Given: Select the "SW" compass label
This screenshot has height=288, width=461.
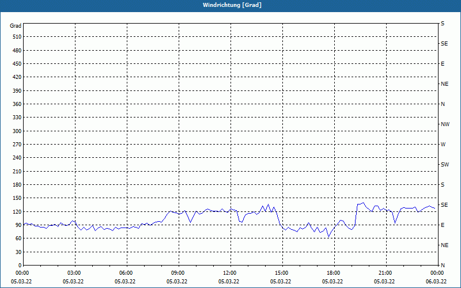Looking at the screenshot, I should [445, 165].
